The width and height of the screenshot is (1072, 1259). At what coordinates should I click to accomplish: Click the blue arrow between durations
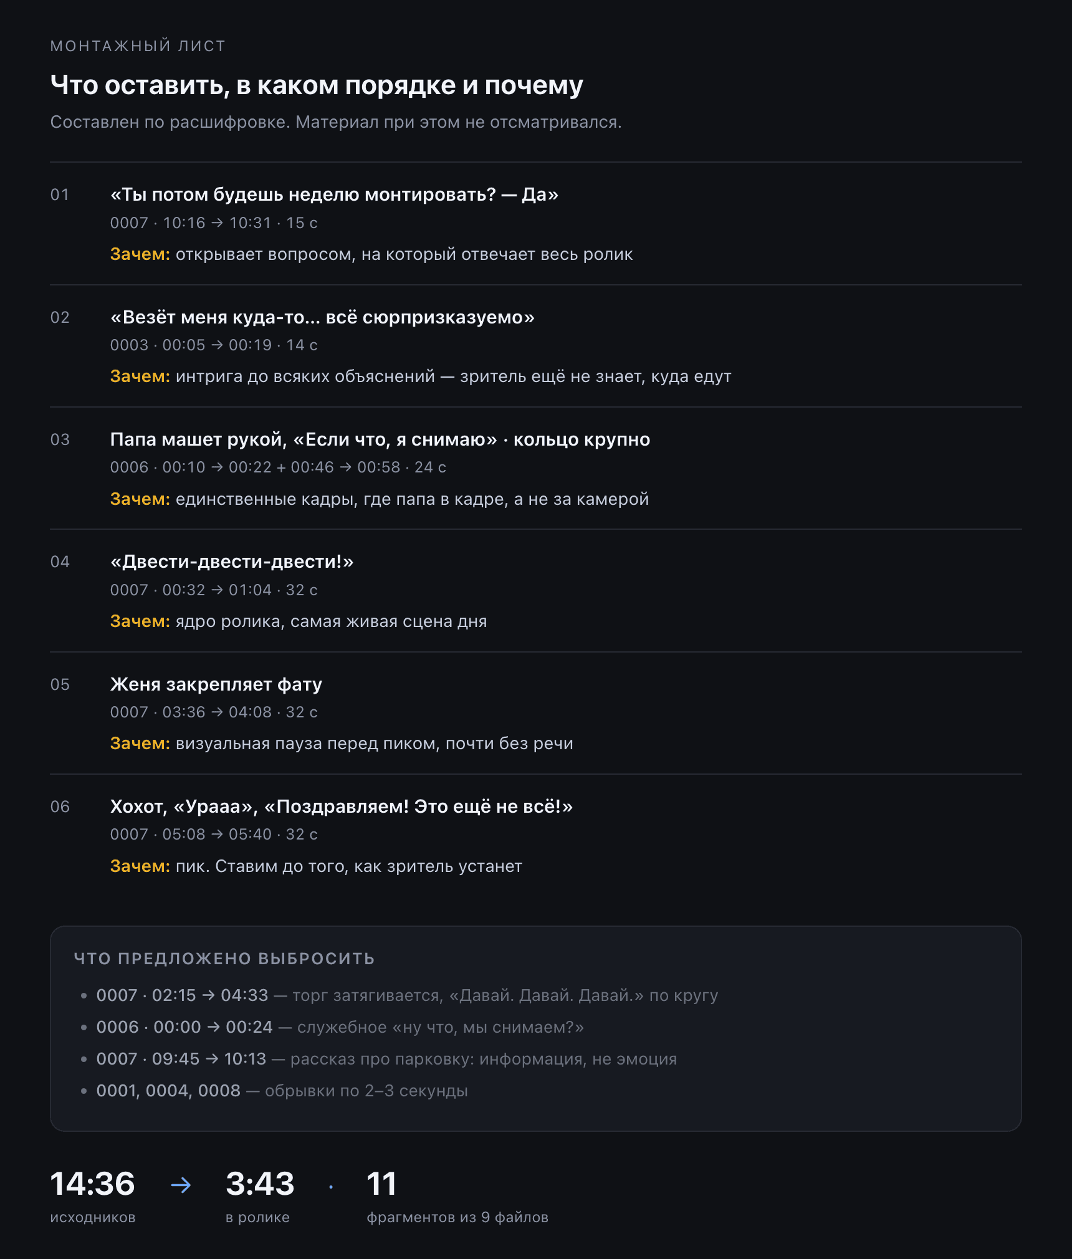tap(181, 1185)
